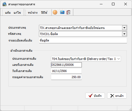Expand the ประเภทสาเหตุ dropdown arrow
Viewport: 132px width, 111px height.
[x=124, y=28]
